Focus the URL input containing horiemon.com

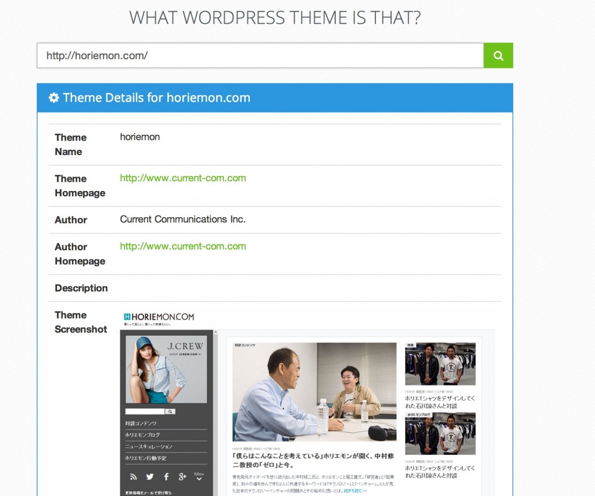260,55
